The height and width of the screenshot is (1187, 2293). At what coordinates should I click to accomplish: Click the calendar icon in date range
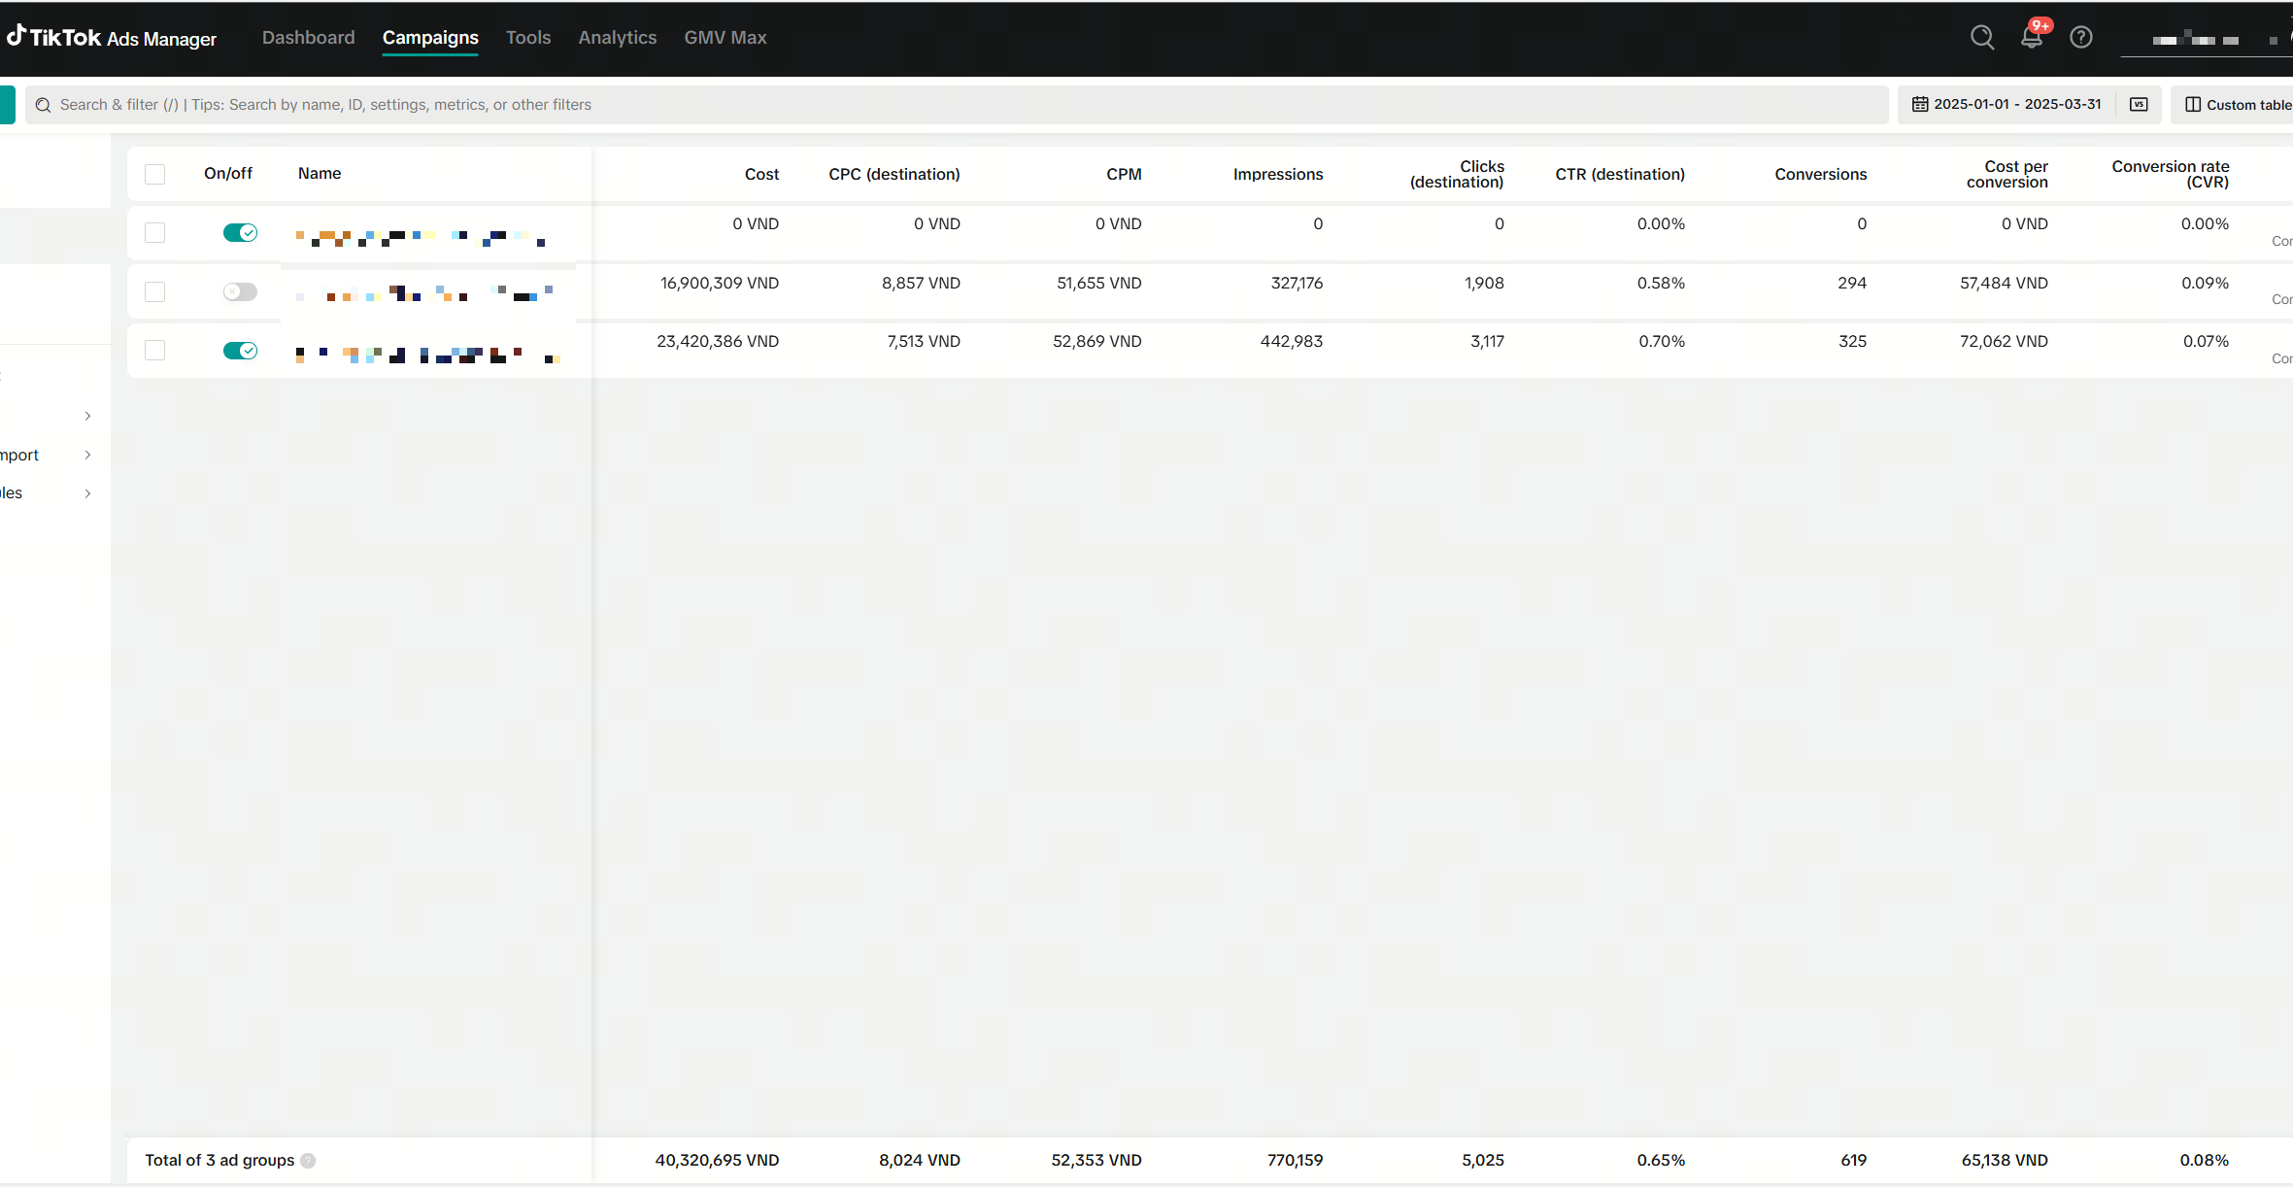click(1920, 105)
